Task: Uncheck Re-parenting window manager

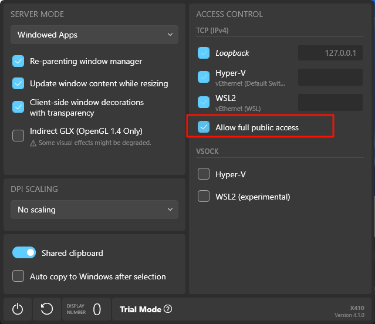Action: pos(19,61)
